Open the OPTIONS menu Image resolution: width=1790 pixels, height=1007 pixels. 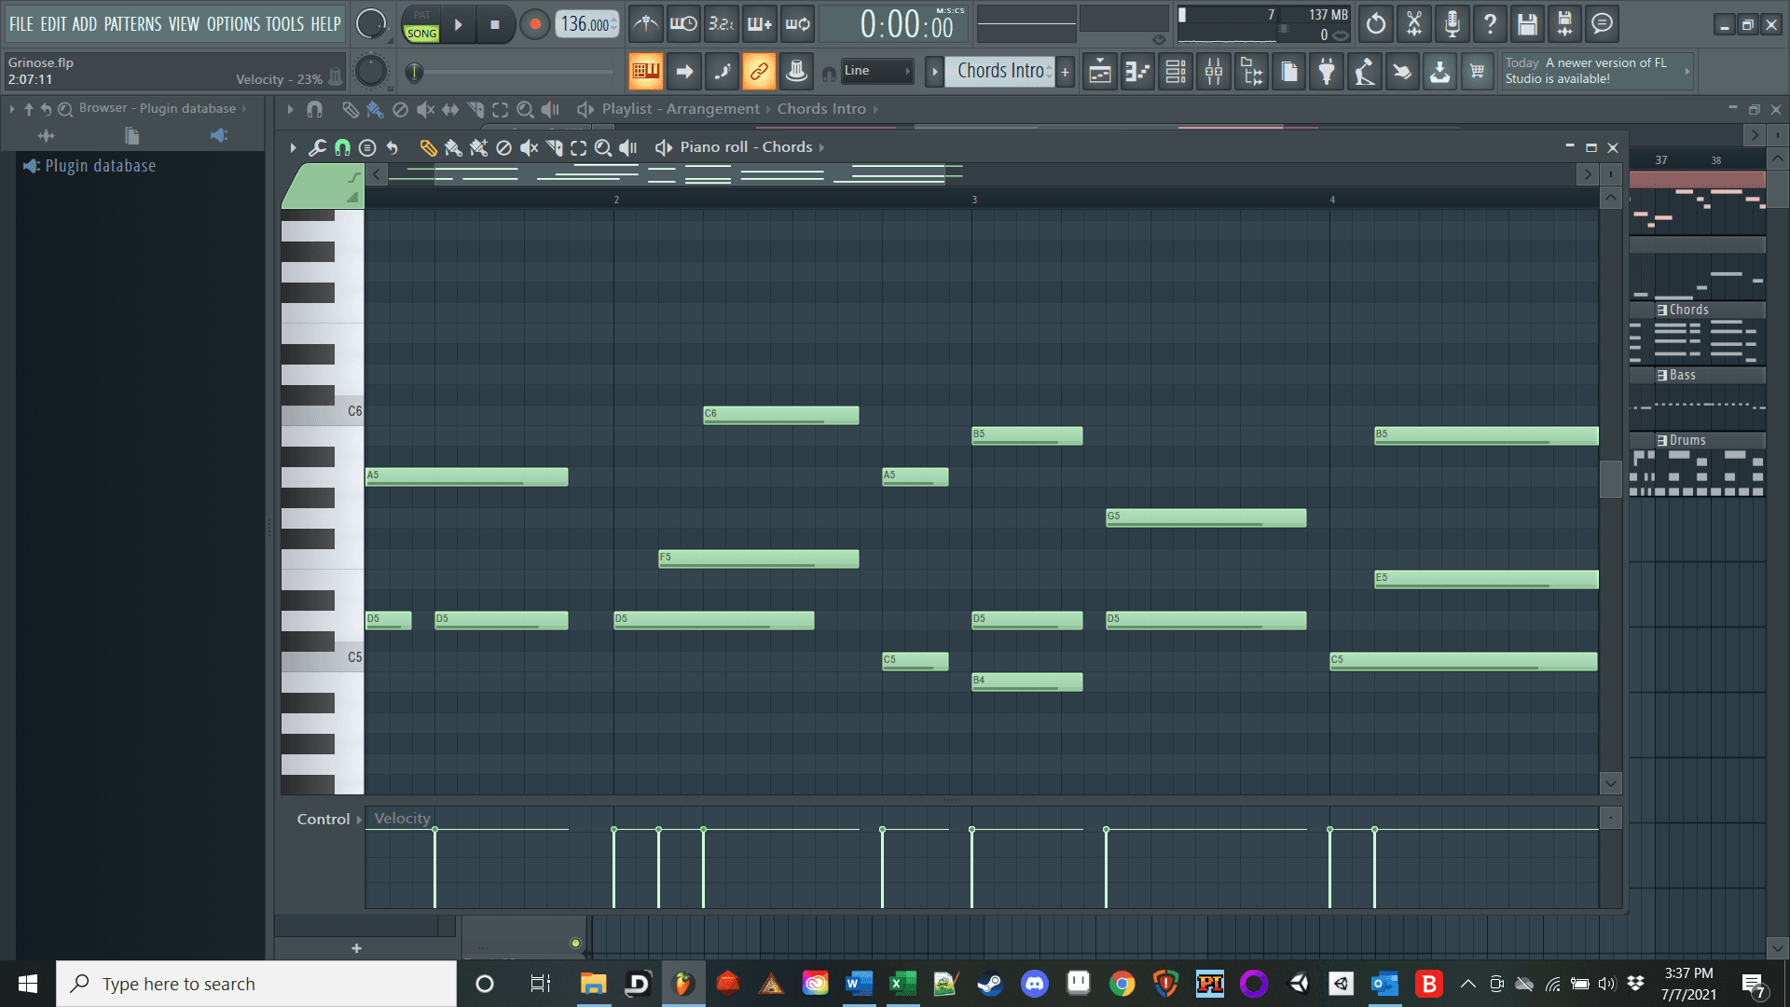click(x=233, y=24)
